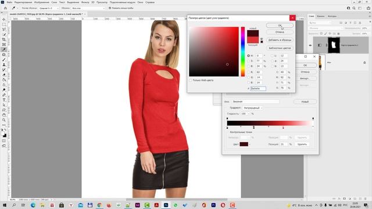Open the 'Редактирование' menu
This screenshot has height=209, width=372.
click(23, 2)
